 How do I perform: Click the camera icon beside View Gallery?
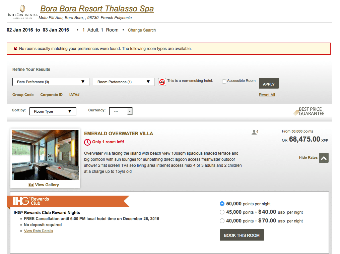31,185
